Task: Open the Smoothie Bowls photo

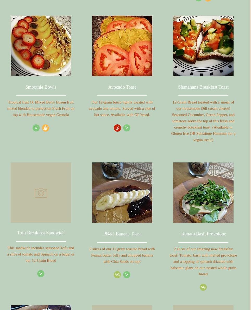Action: click(x=41, y=46)
